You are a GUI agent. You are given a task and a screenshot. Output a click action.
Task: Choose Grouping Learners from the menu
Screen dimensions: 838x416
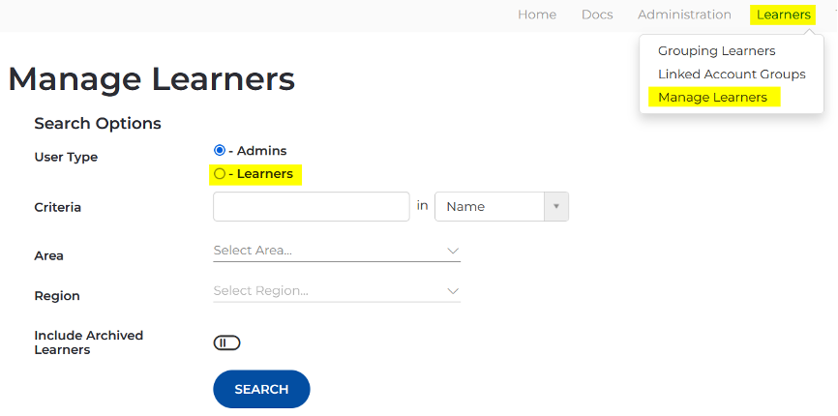coord(716,50)
